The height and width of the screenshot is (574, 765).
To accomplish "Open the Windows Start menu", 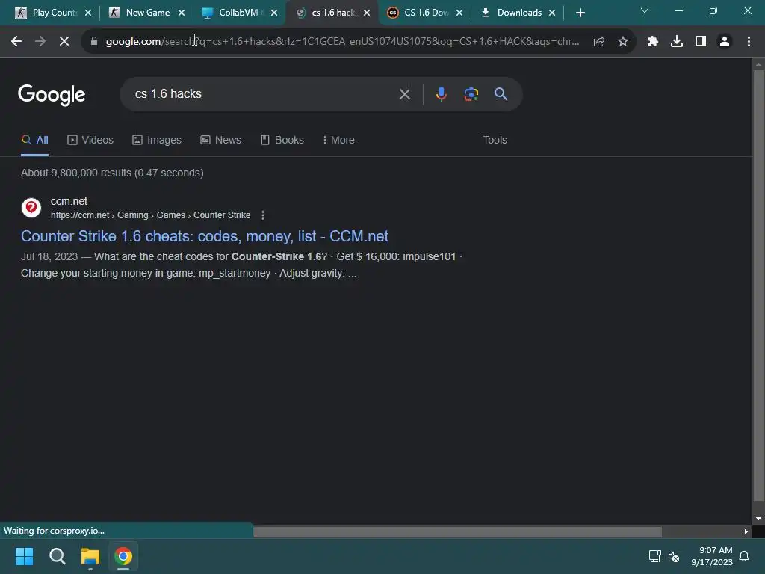I will coord(25,556).
